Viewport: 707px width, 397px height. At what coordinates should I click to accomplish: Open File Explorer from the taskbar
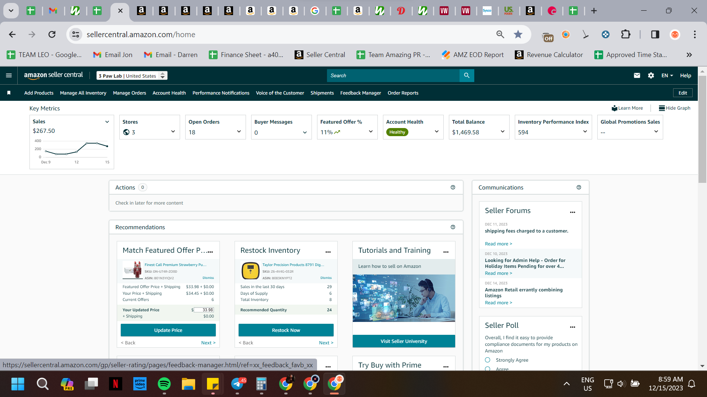tap(189, 384)
